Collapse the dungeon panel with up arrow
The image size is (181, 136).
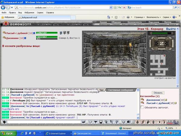(178, 29)
